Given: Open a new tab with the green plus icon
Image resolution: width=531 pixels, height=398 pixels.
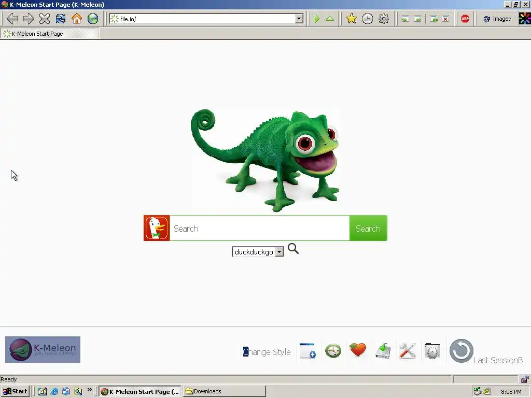Looking at the screenshot, I should point(434,19).
